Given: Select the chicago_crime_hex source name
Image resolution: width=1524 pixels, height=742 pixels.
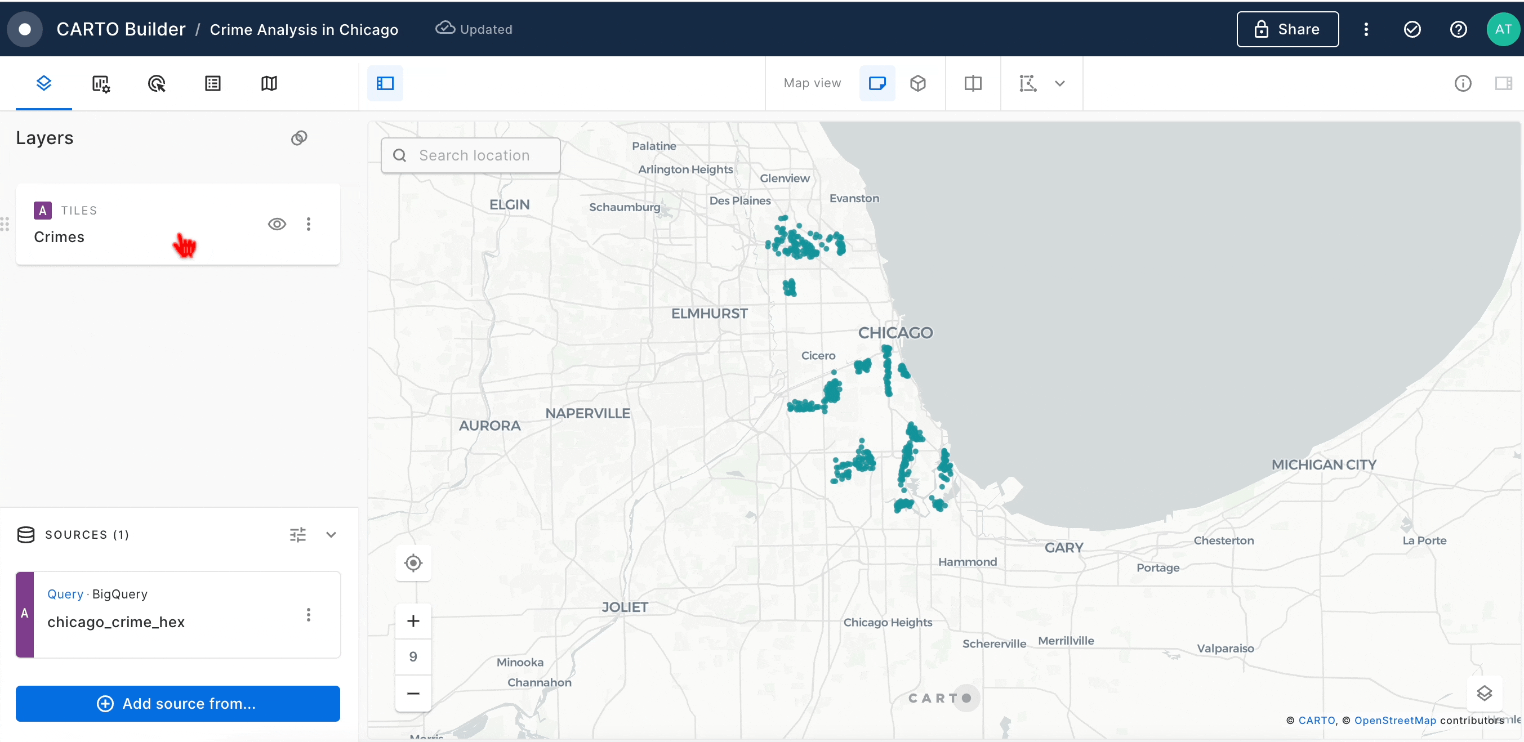Looking at the screenshot, I should (x=116, y=622).
